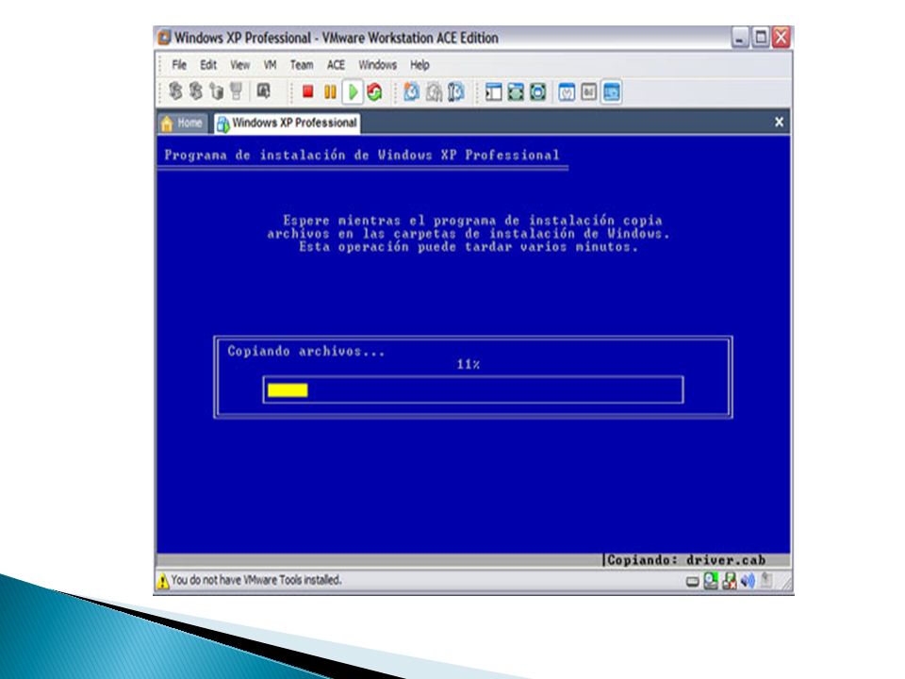Click the disconnected floppy device status icon
This screenshot has height=679, width=905.
click(730, 580)
